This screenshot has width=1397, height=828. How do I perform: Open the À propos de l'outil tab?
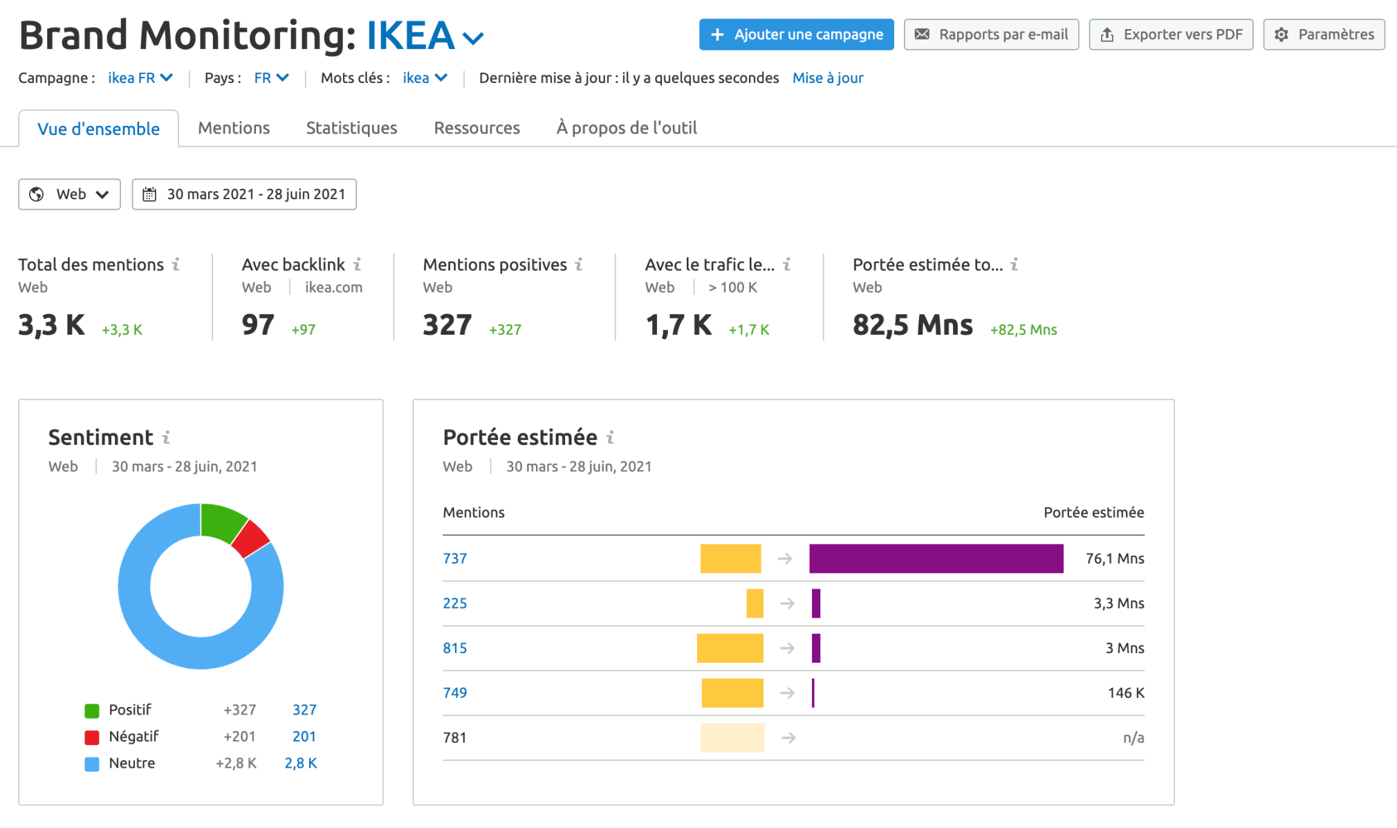tap(627, 128)
